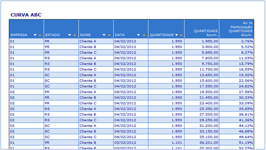Click the QUANTIDADE column header label
Viewport: 266px width, 150px height.
pos(162,35)
